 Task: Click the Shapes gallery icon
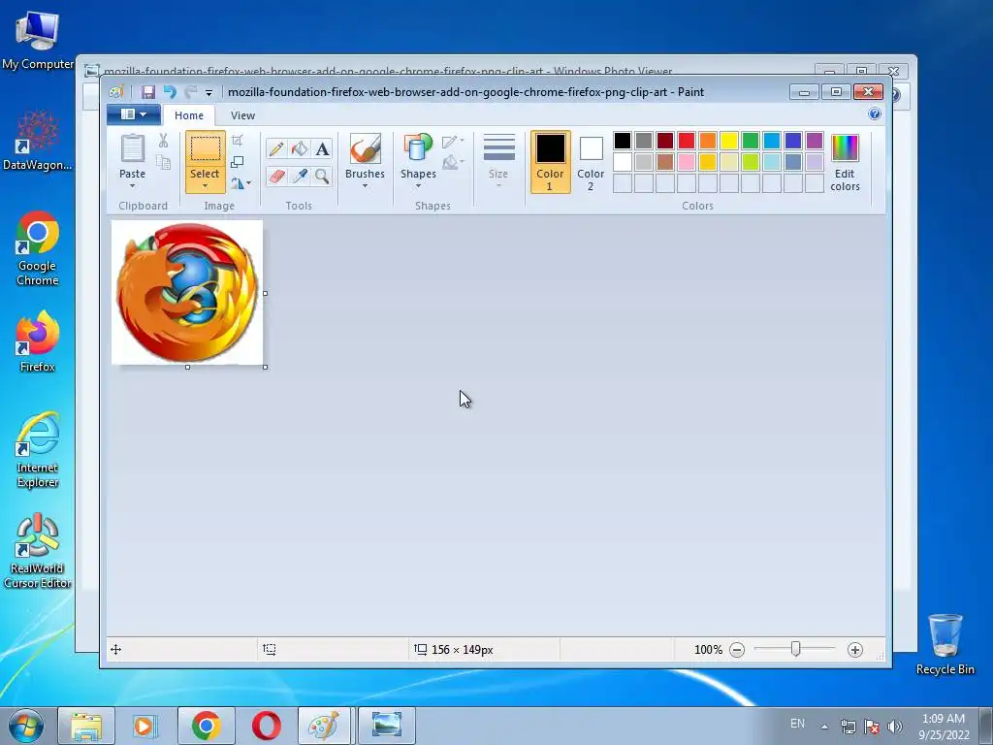418,148
